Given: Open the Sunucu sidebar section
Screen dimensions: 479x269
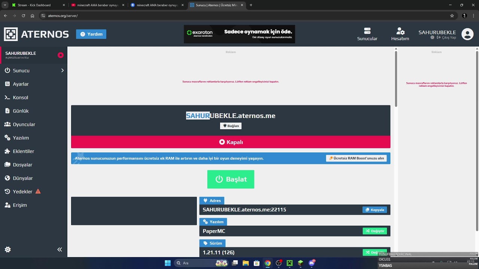Looking at the screenshot, I should click(34, 70).
